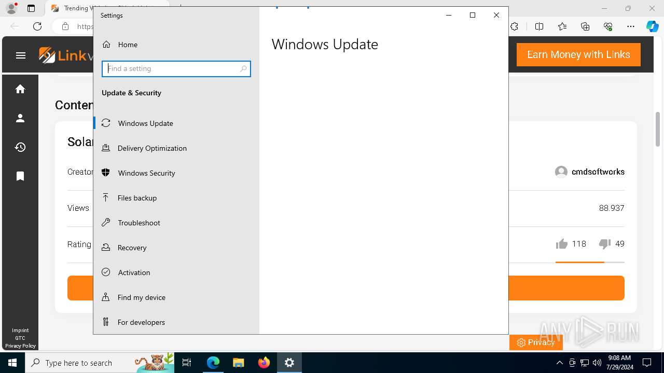Click the Files backup arrow icon
Viewport: 664px width, 373px height.
pyautogui.click(x=106, y=197)
